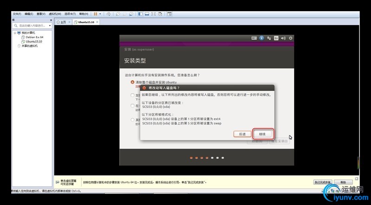Viewport: 371px width, 205px height.
Task: Click the network arrows icon in Ubuntu panel
Action: click(x=269, y=38)
